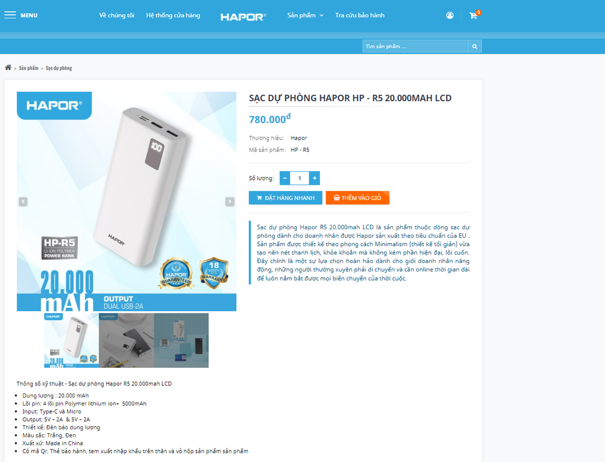Click the search magnifier button
The height and width of the screenshot is (462, 605).
tap(475, 46)
